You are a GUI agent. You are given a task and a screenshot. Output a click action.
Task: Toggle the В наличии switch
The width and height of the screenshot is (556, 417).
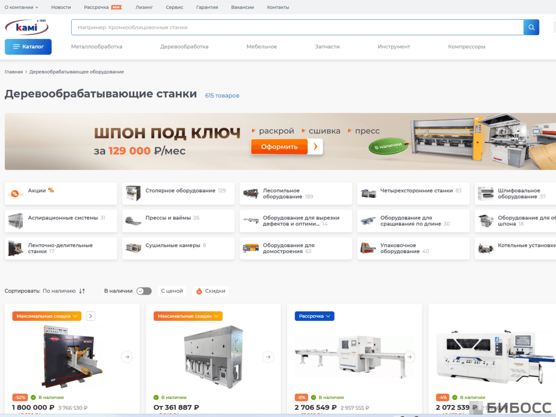[144, 291]
